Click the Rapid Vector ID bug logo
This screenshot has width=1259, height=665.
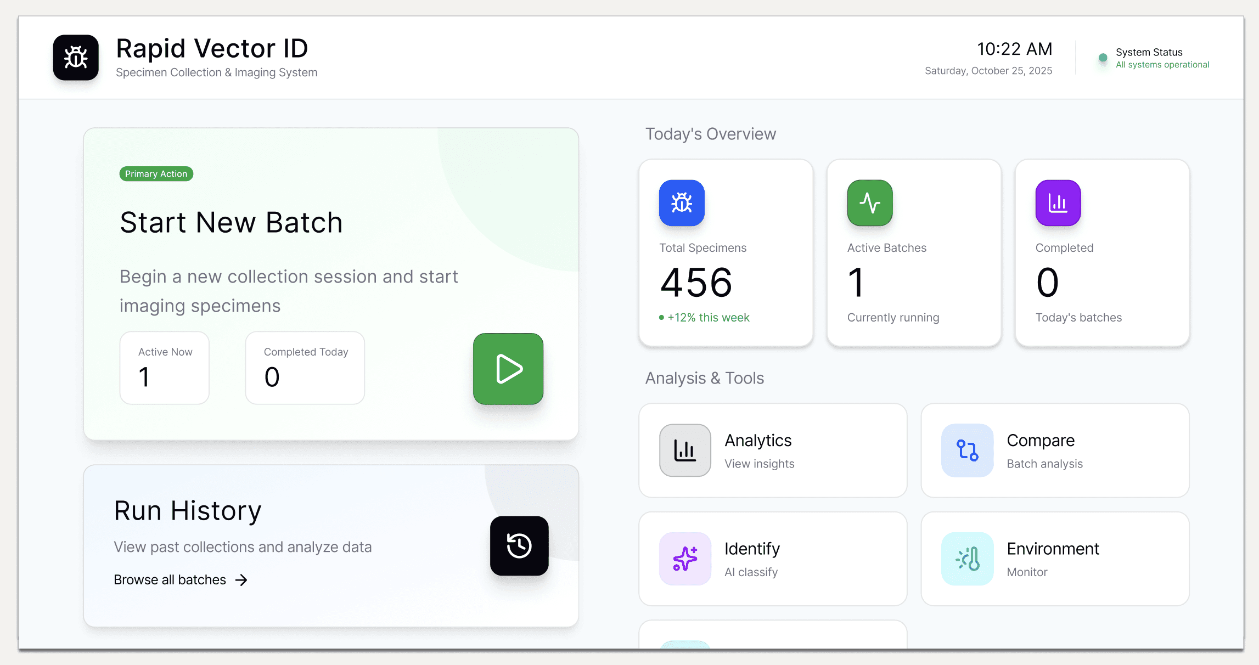click(x=76, y=58)
